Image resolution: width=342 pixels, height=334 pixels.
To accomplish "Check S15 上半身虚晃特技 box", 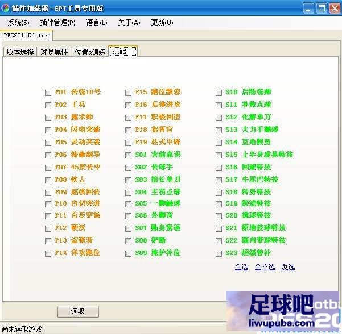I will [x=219, y=155].
